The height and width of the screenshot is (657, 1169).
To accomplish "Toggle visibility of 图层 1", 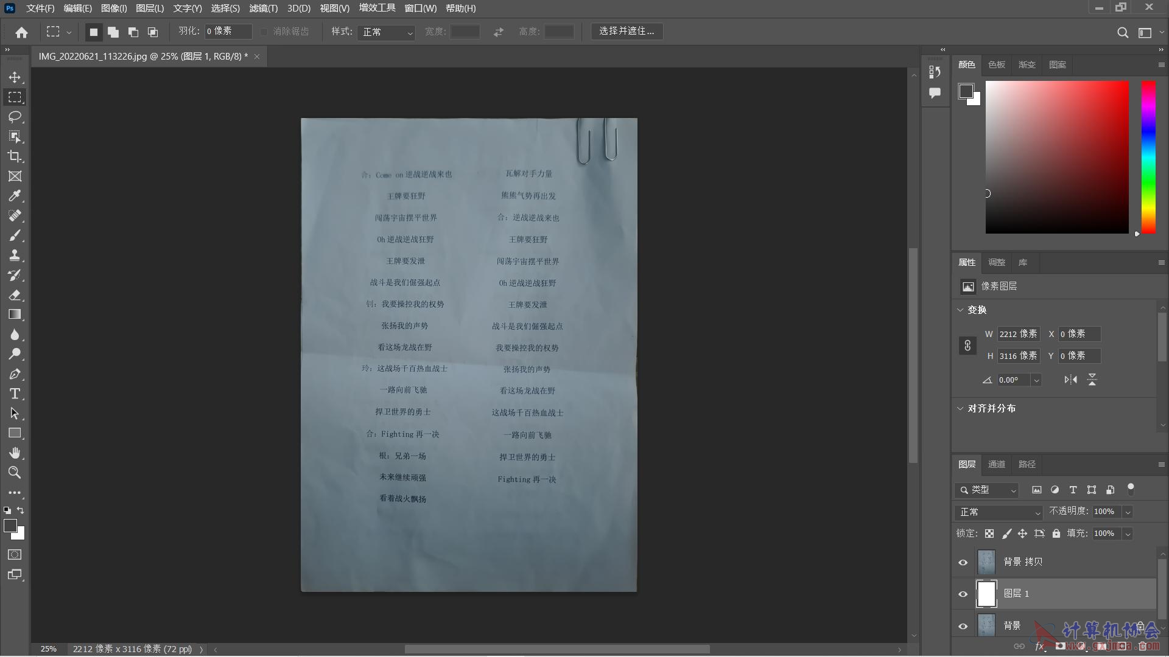I will [x=963, y=594].
